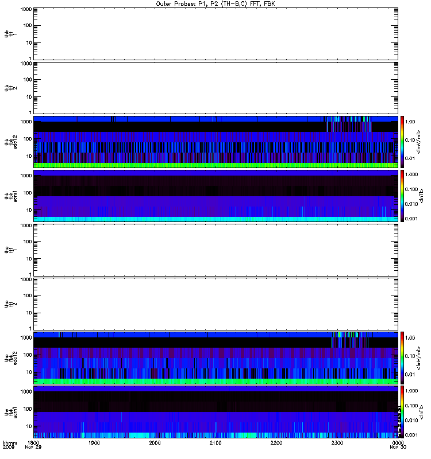Click the thc fbk edc12 axis label
Viewport: 431px width, 459px height.
click(x=10, y=357)
